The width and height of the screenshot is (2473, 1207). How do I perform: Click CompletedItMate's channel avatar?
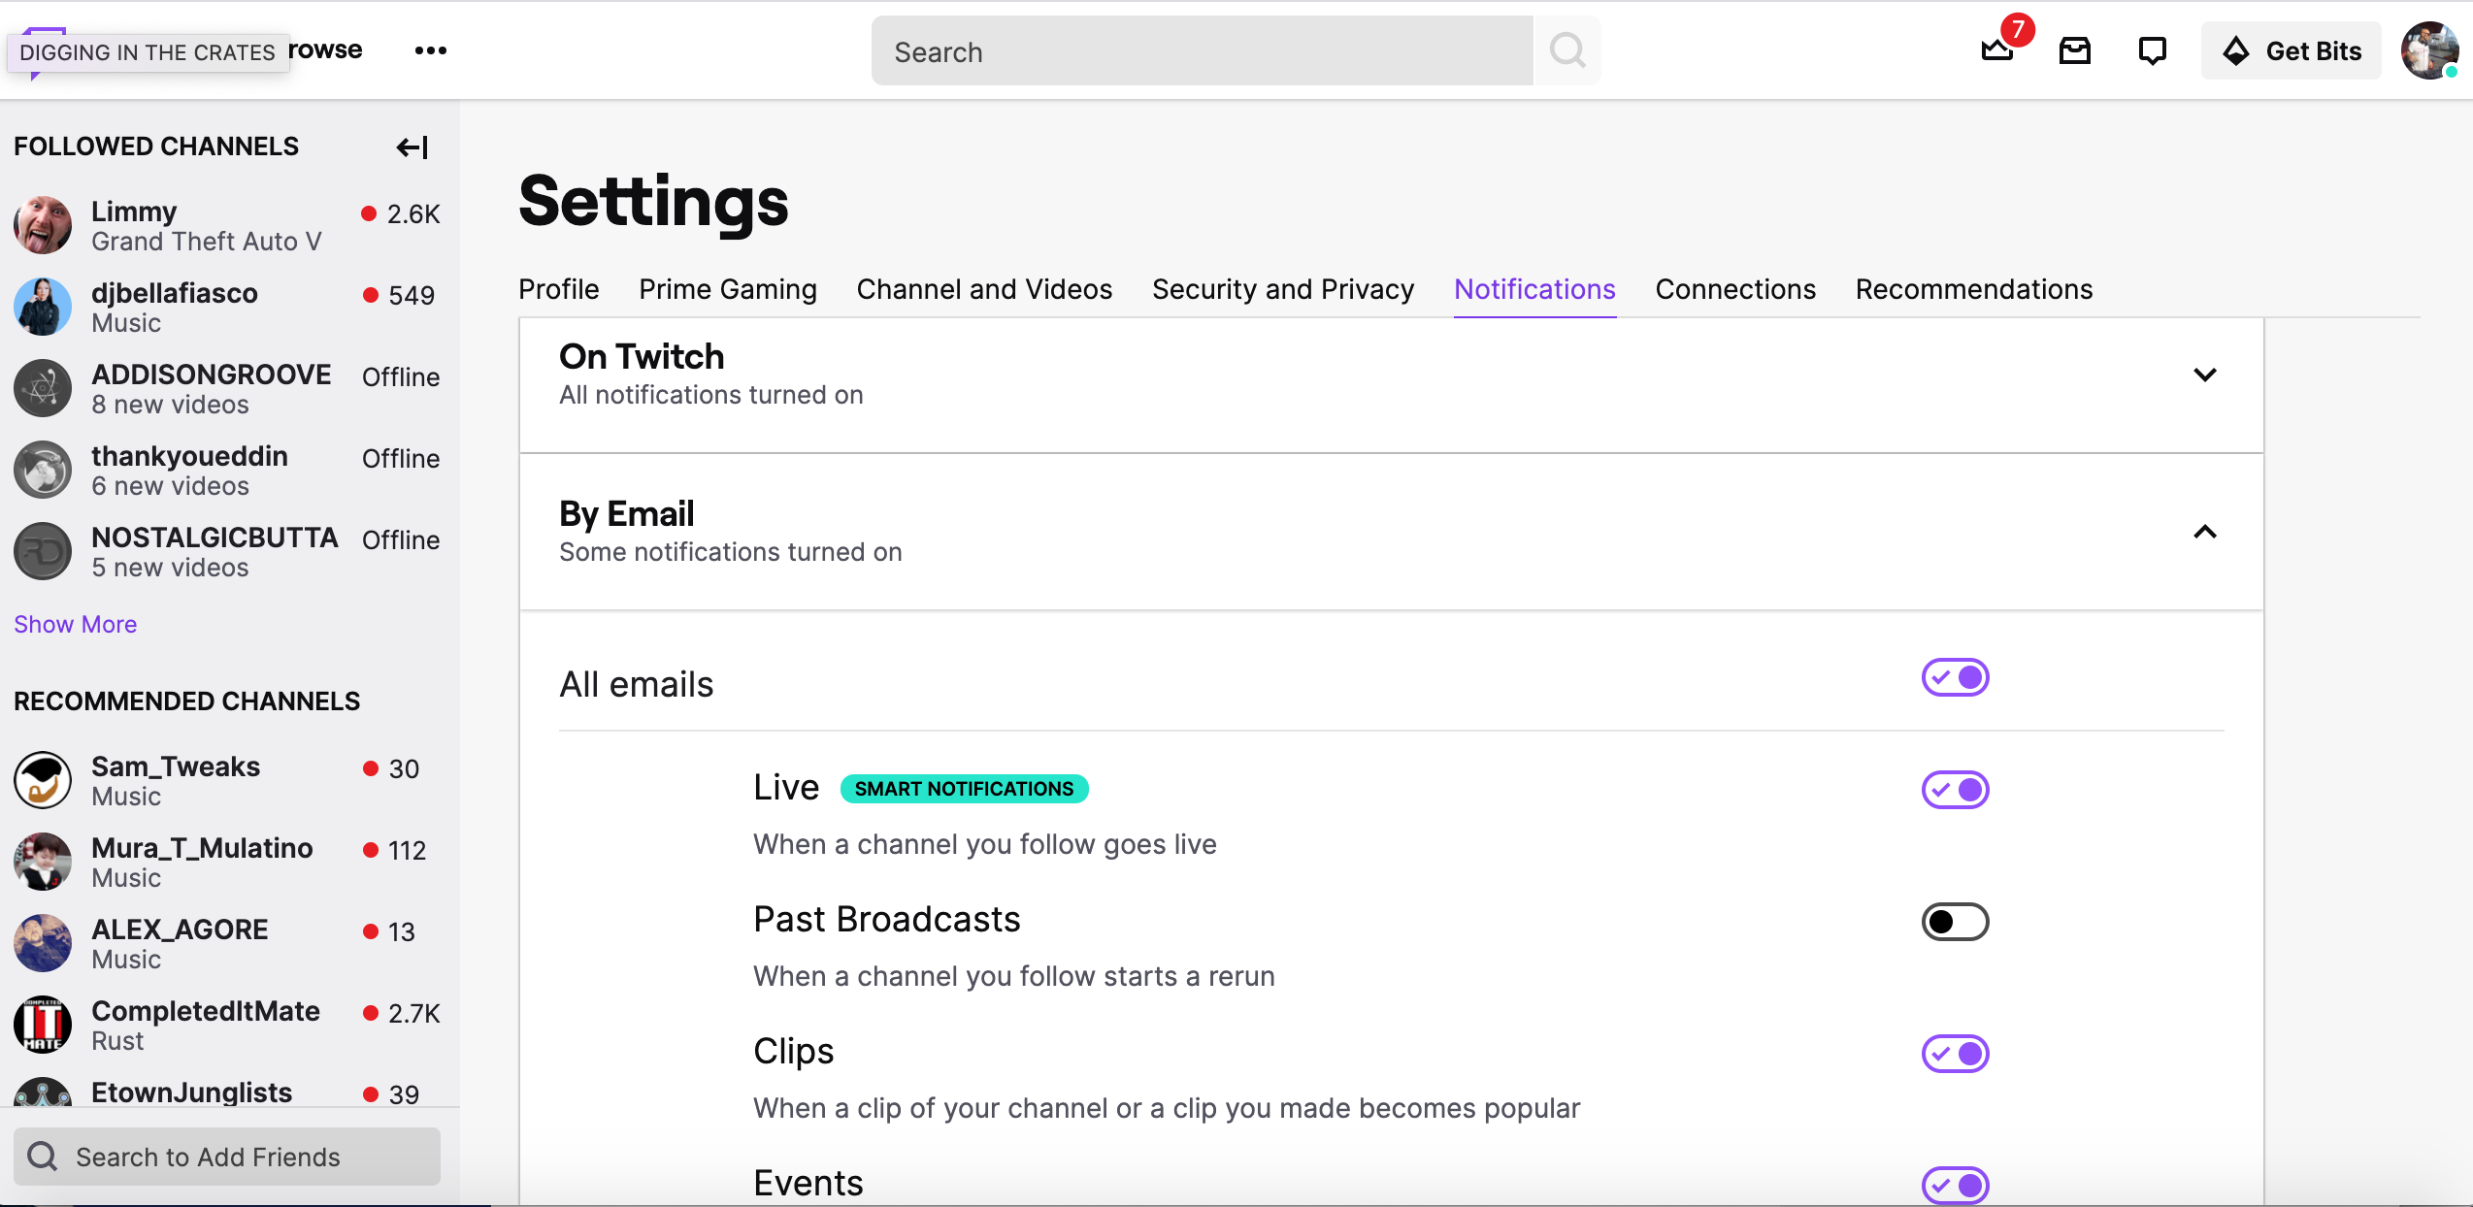click(43, 1025)
